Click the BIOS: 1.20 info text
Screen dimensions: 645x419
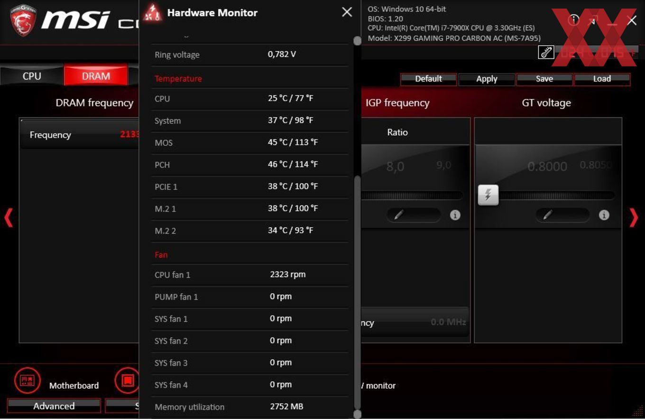pyautogui.click(x=385, y=19)
